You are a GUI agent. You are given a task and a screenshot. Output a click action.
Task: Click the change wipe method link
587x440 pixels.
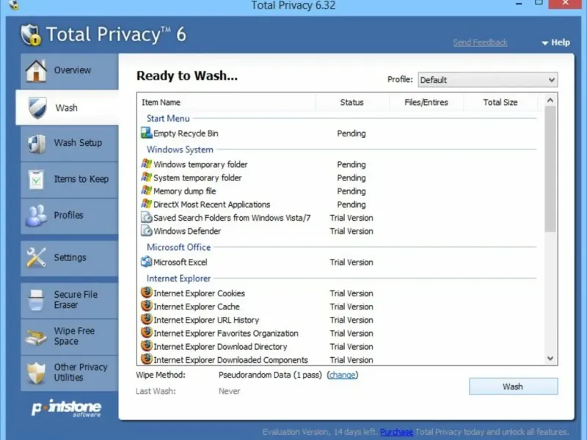coord(342,375)
